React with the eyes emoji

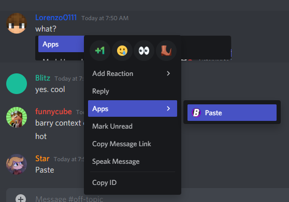144,51
